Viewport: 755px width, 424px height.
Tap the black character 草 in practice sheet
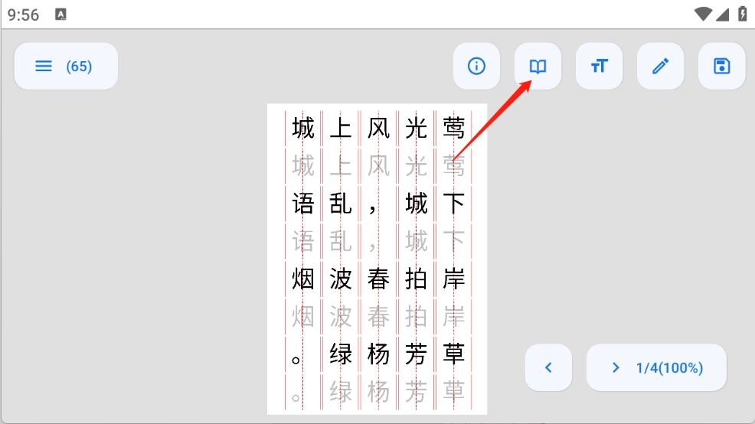(x=454, y=354)
